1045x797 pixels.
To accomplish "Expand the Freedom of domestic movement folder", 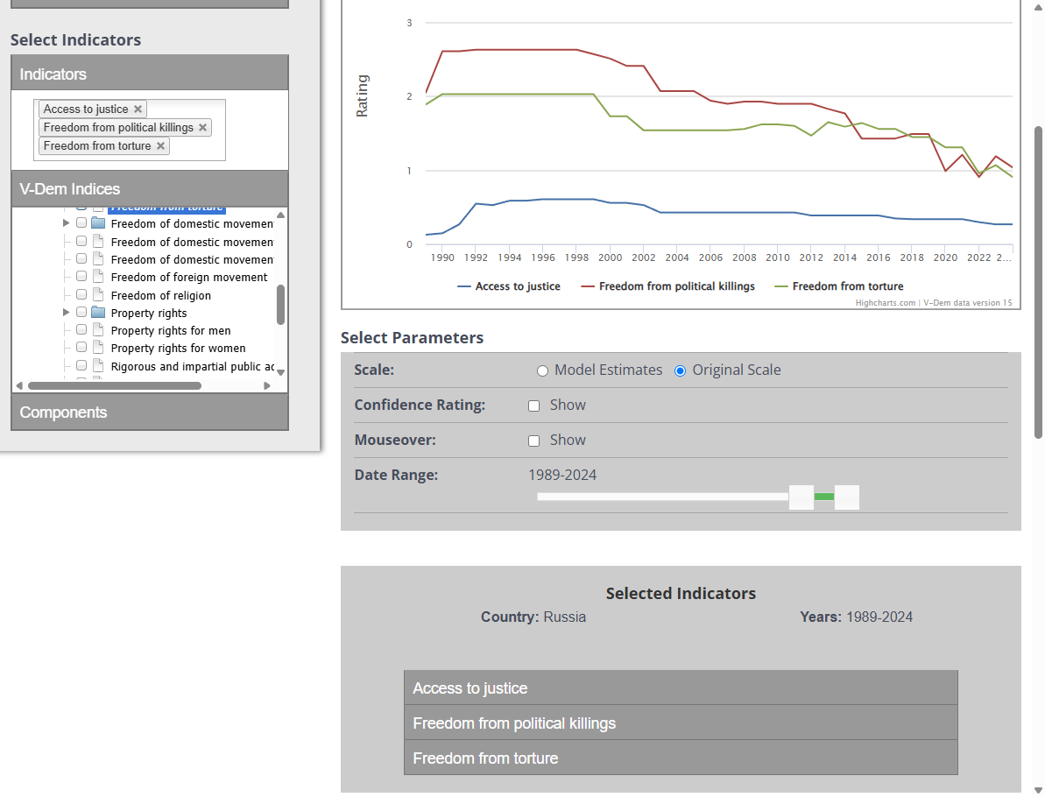I will pyautogui.click(x=66, y=223).
